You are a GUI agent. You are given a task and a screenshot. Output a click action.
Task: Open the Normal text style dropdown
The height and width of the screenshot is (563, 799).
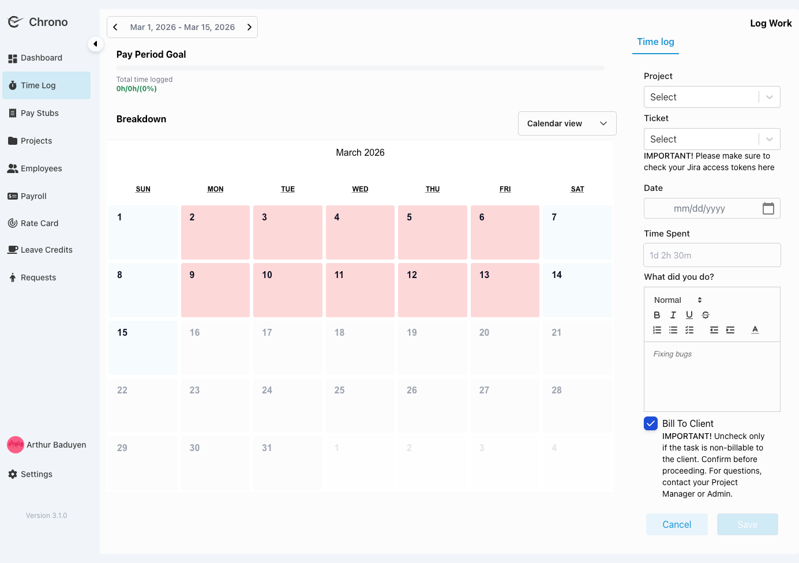click(x=677, y=300)
